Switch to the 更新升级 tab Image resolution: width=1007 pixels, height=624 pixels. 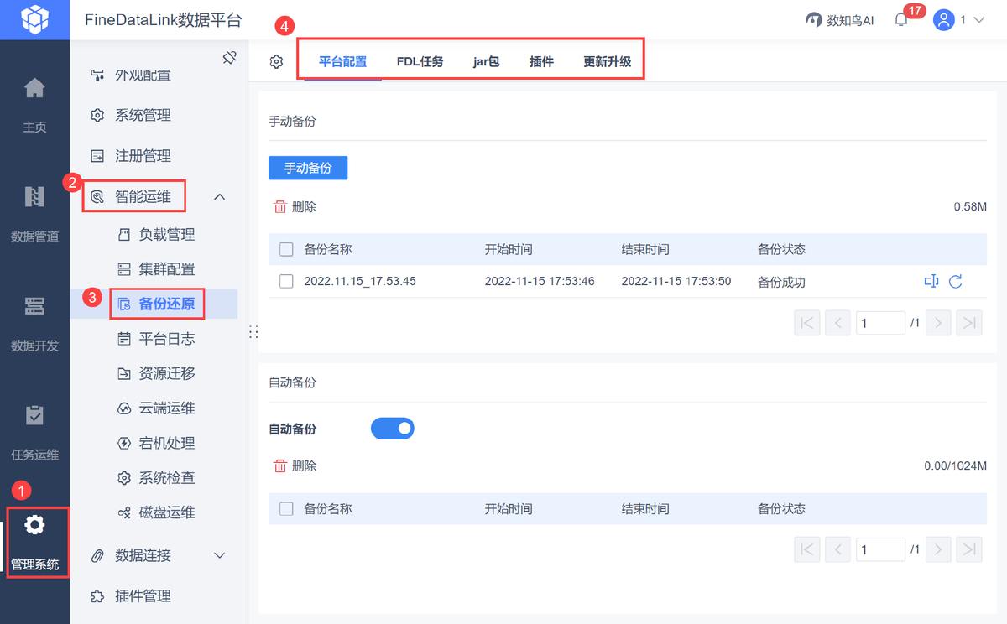pos(607,61)
